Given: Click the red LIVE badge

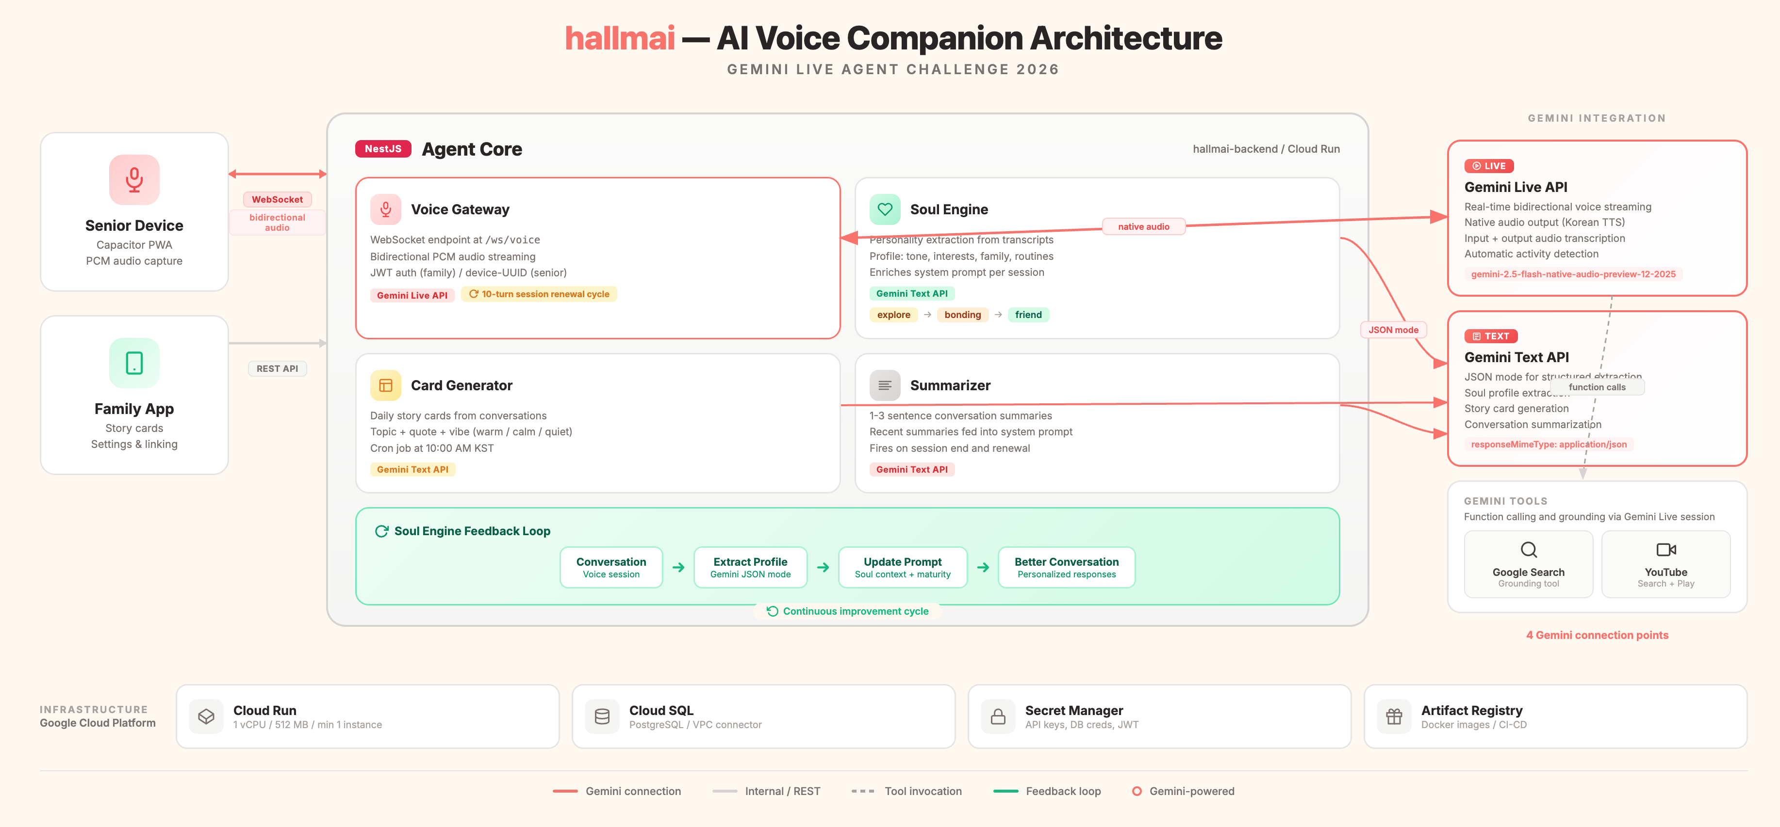Looking at the screenshot, I should point(1488,166).
